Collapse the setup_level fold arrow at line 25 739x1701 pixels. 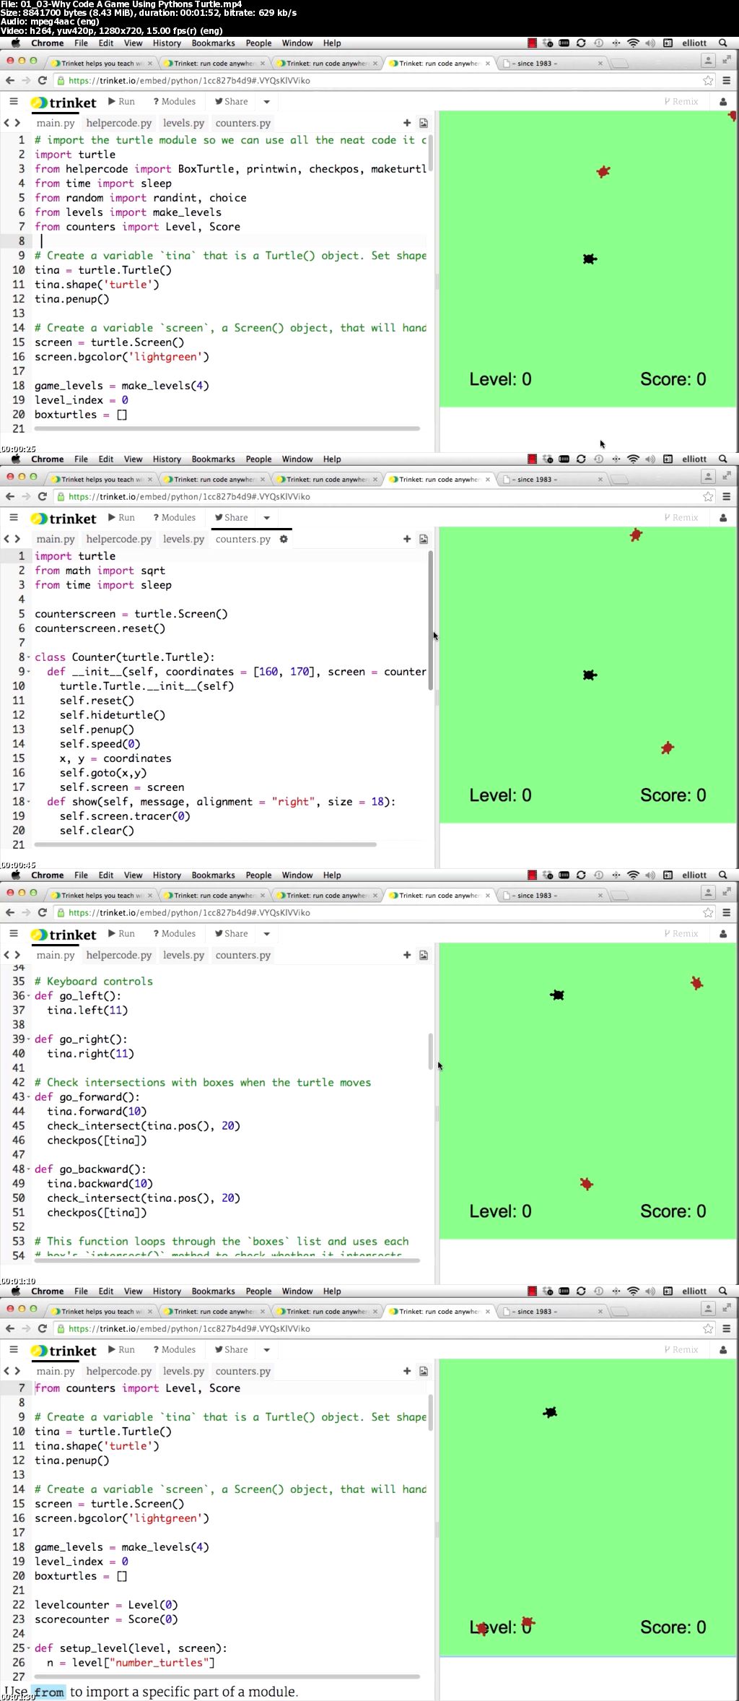29,1648
